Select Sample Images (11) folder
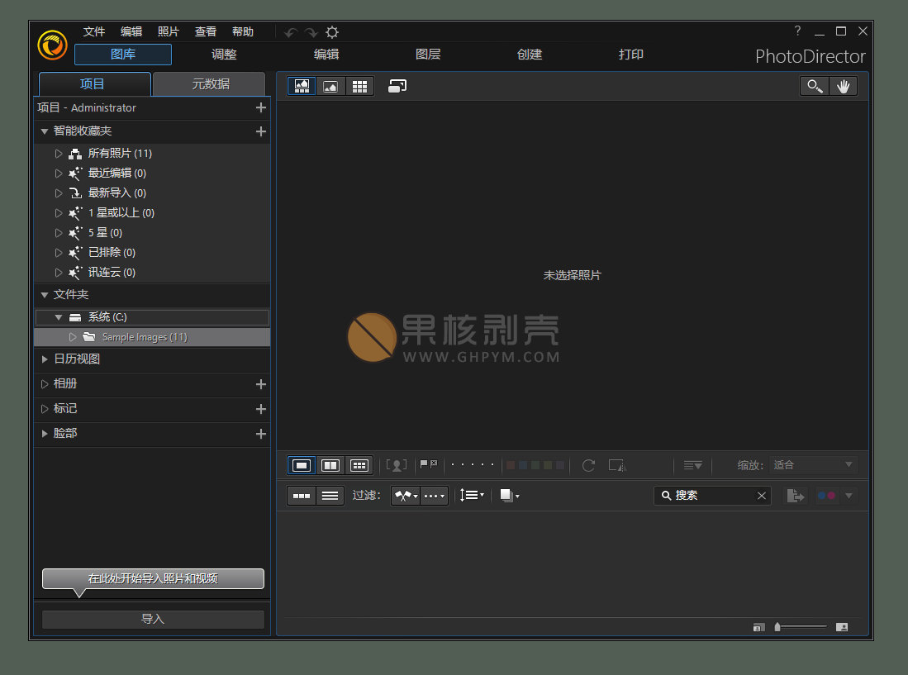Image resolution: width=908 pixels, height=675 pixels. click(x=152, y=337)
